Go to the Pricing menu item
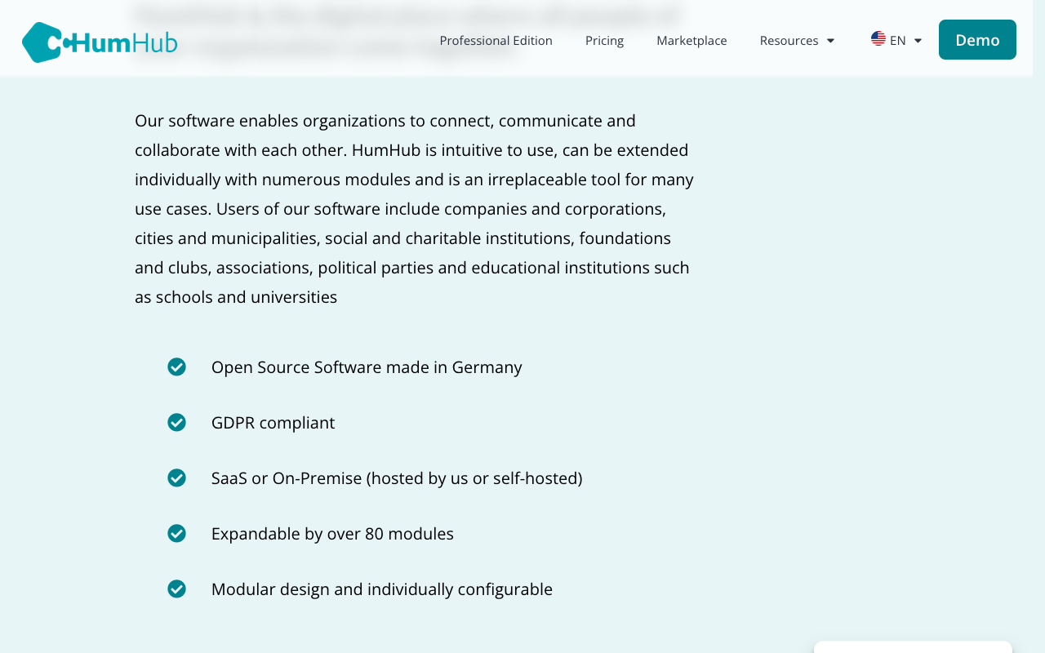Screen dimensions: 1045x653 pos(604,41)
